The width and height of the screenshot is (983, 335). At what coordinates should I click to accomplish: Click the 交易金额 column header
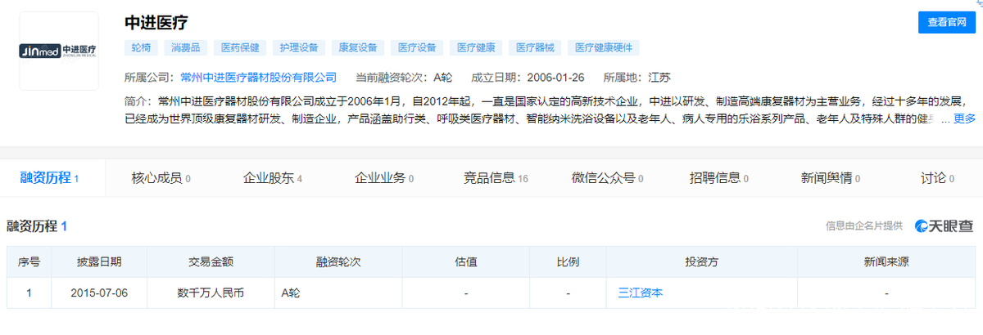point(211,262)
